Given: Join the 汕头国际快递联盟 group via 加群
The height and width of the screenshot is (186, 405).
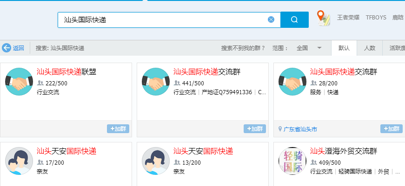Looking at the screenshot, I should 118,129.
